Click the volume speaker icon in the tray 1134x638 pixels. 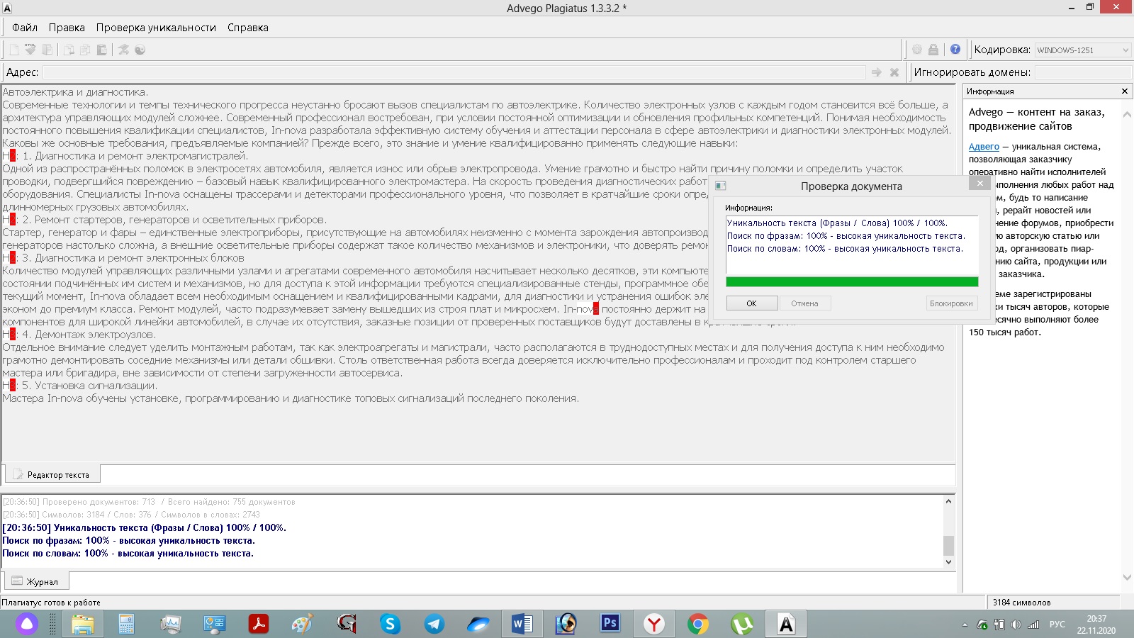(1016, 625)
